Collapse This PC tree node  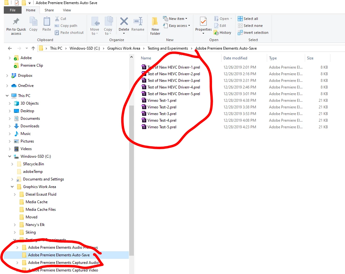7,95
